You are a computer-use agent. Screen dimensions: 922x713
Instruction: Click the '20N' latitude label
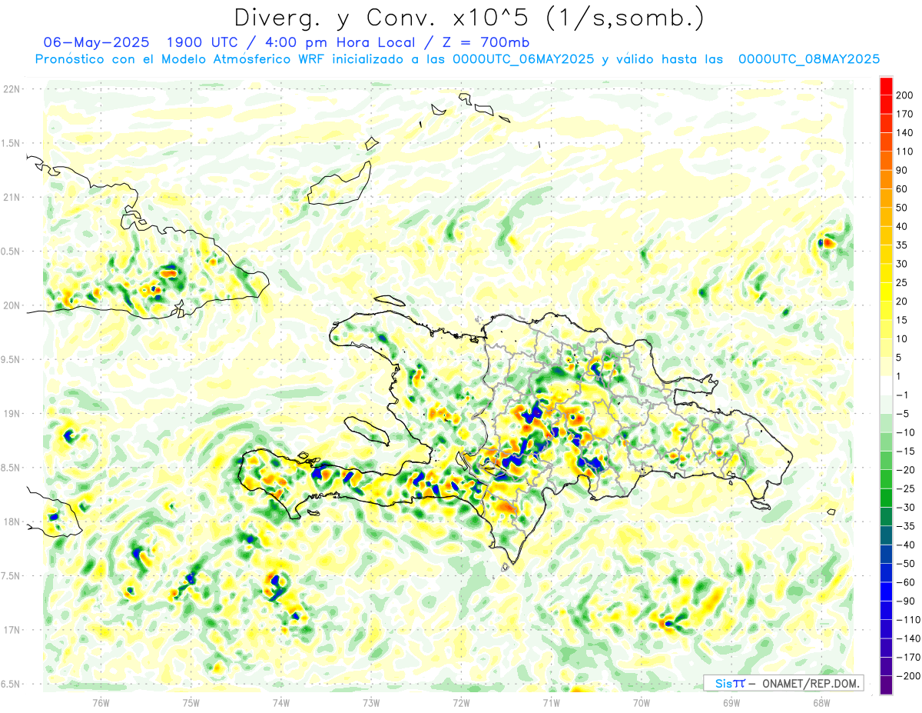point(11,305)
